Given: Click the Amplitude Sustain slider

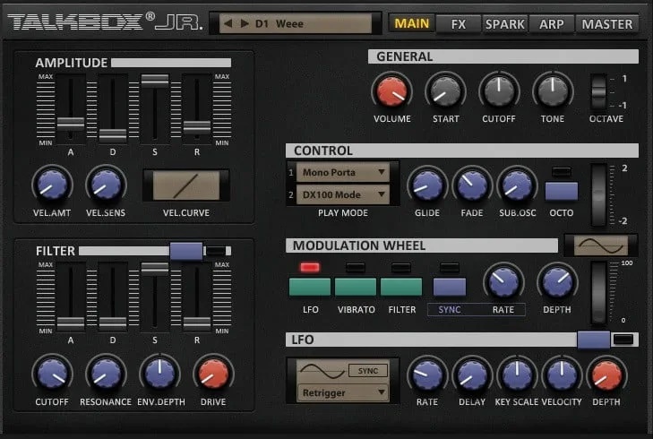Looking at the screenshot, I should click(154, 80).
